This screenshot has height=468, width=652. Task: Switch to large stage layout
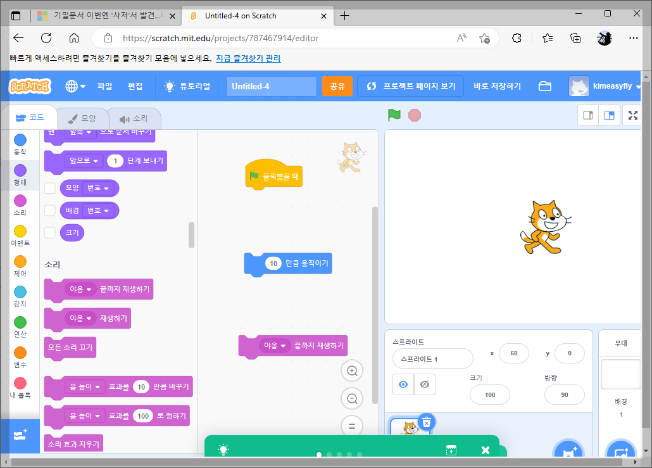coord(609,115)
